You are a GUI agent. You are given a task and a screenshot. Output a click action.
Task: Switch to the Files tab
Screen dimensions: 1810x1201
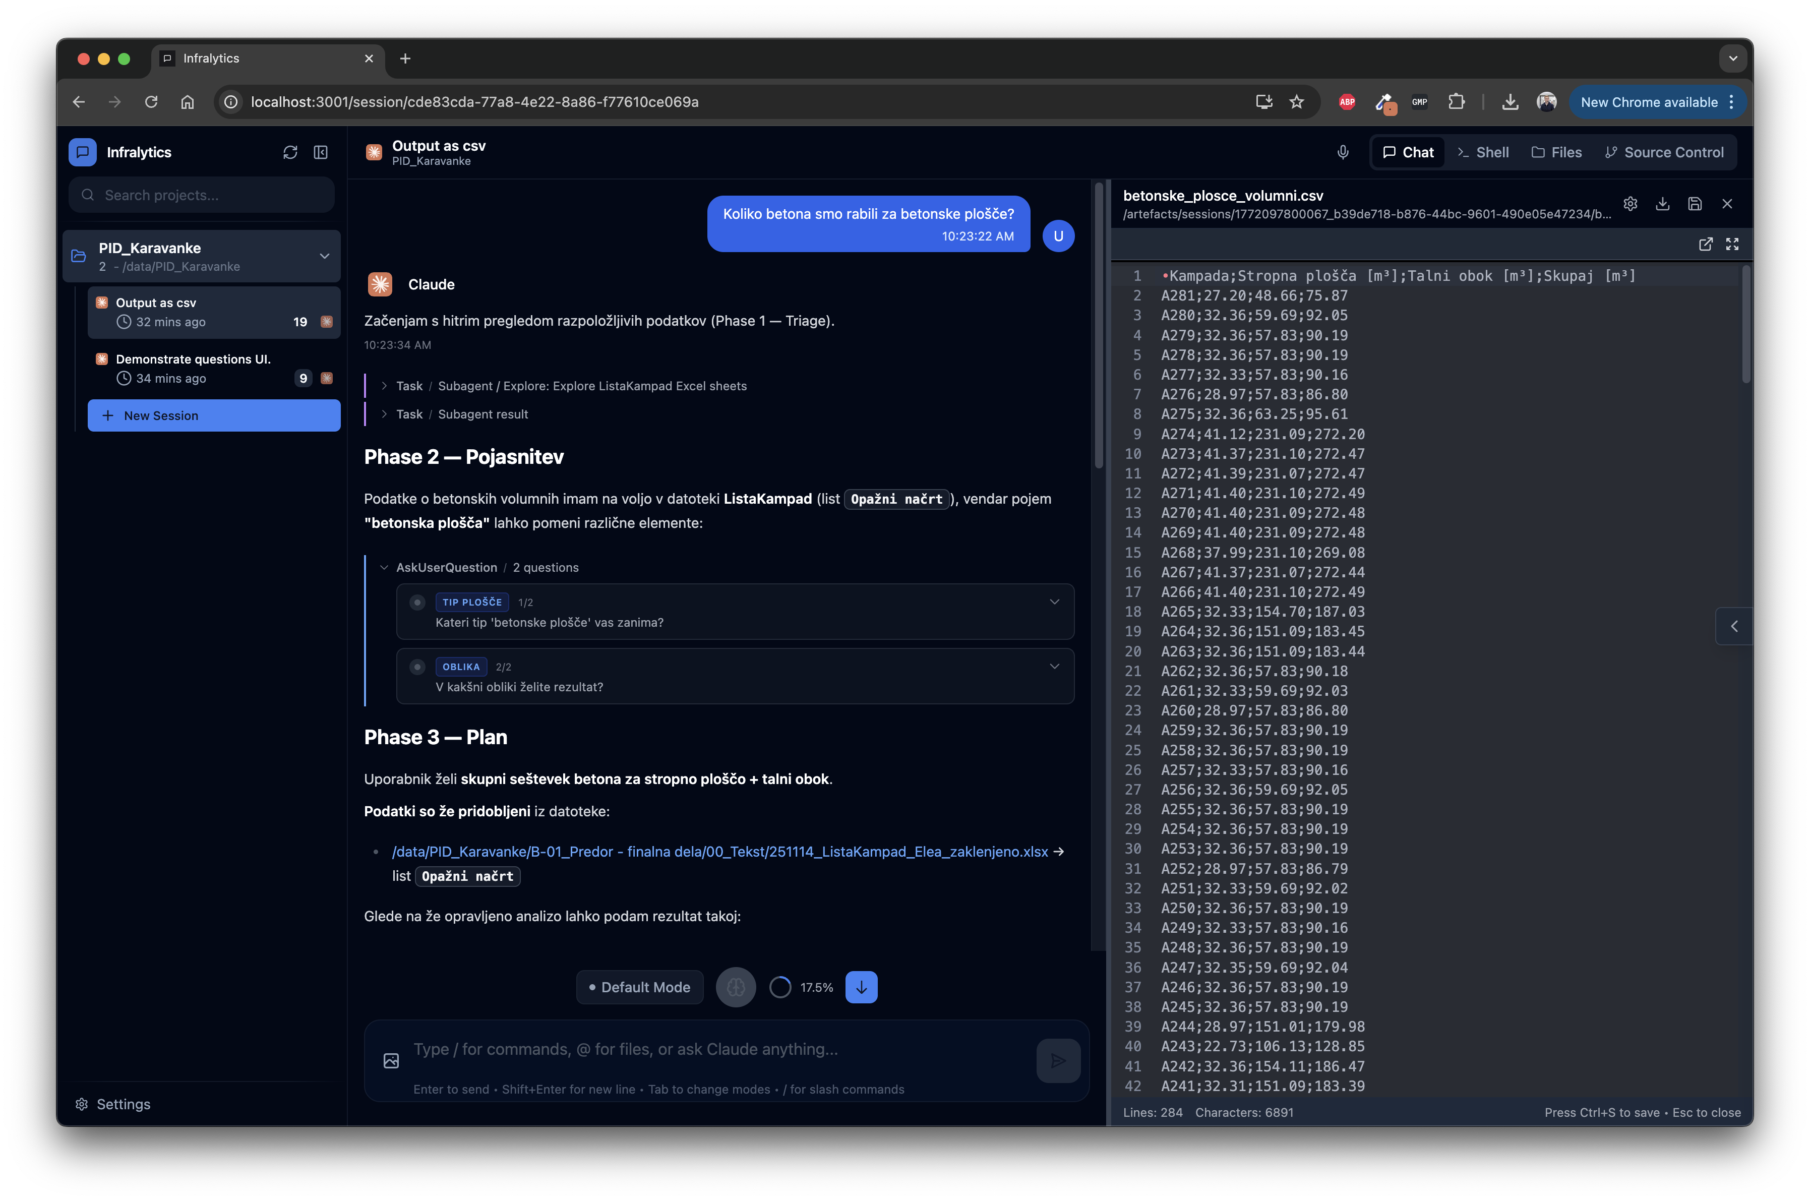pos(1556,152)
